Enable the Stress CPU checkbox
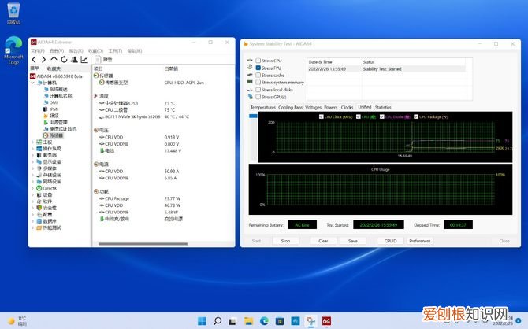This screenshot has width=528, height=329. [258, 61]
